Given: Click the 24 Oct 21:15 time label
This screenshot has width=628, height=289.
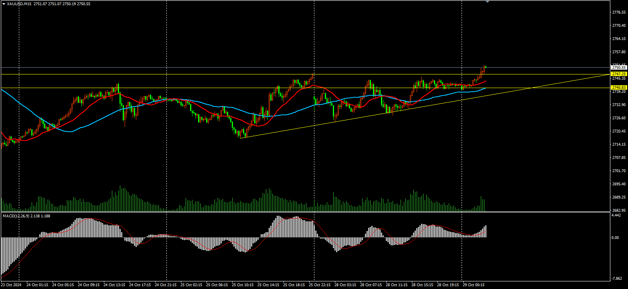Looking at the screenshot, I should [166, 285].
